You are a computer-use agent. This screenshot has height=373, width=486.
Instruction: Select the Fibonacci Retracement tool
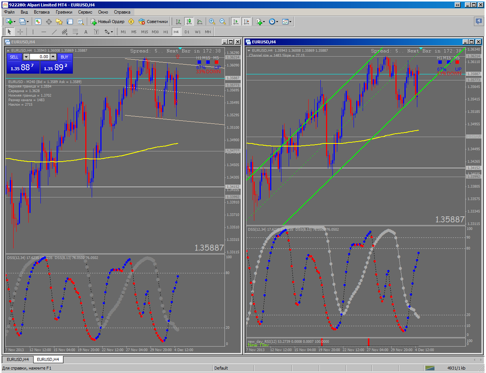click(75, 32)
